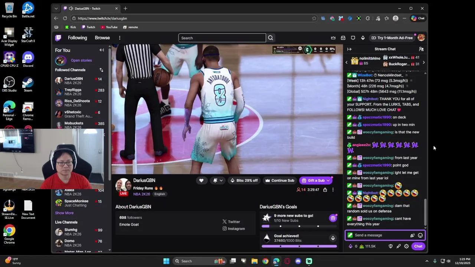Click the Bits: 29% off button
This screenshot has width=475, height=267.
[x=244, y=181]
